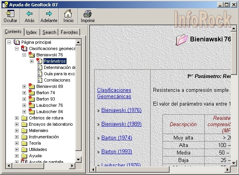Click the Guía para la excavación page icon
Screen dimensions: 239x175
[x=39, y=74]
